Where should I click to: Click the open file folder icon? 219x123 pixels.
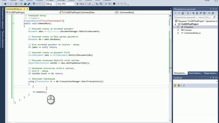22,4
